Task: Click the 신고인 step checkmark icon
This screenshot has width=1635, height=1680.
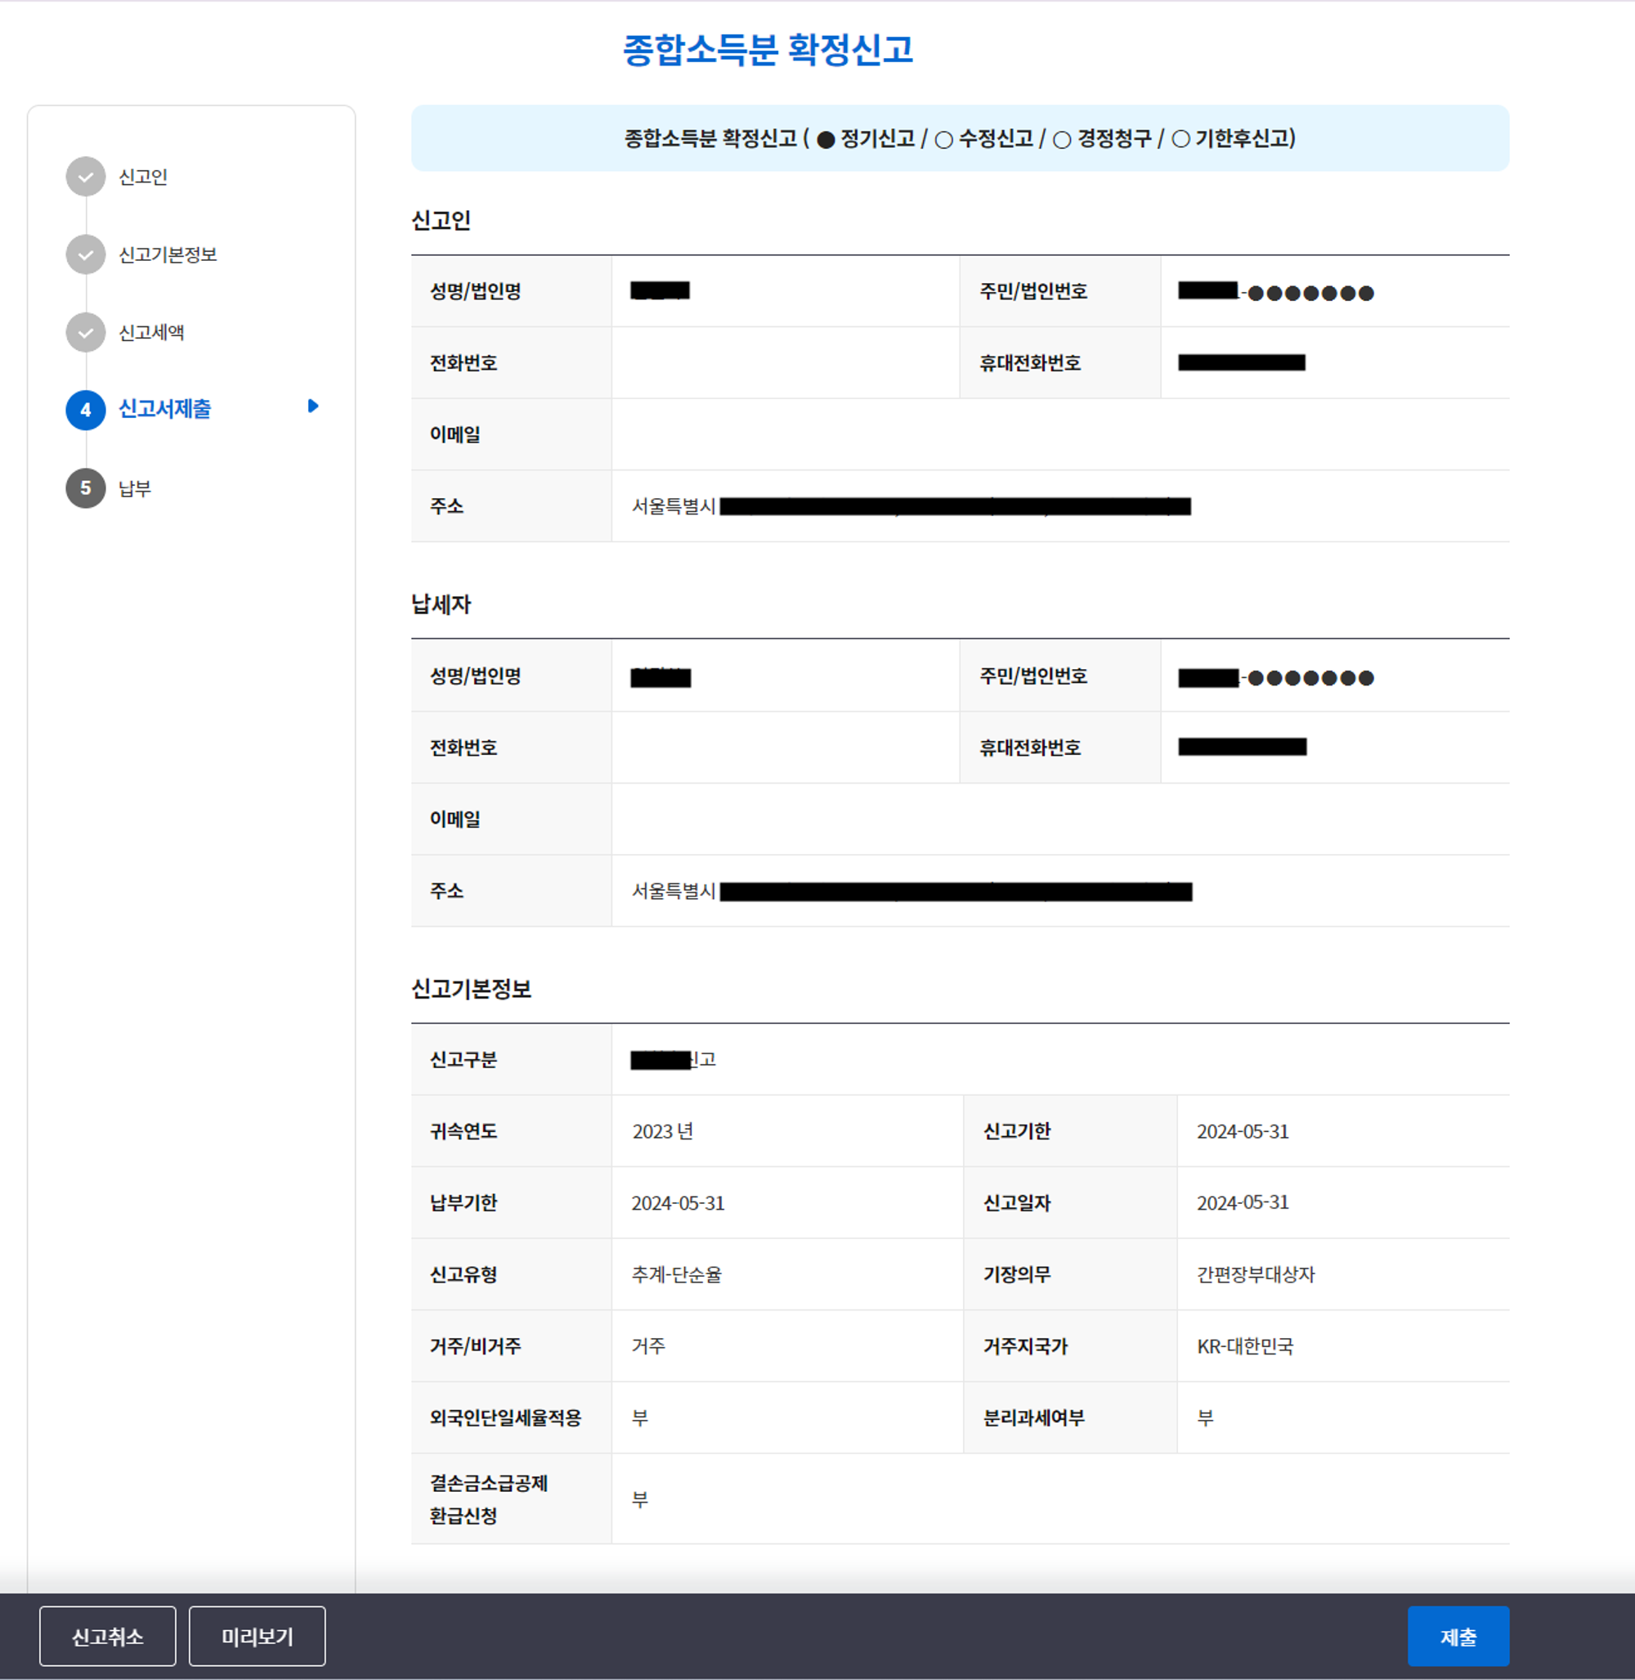Action: [x=86, y=177]
